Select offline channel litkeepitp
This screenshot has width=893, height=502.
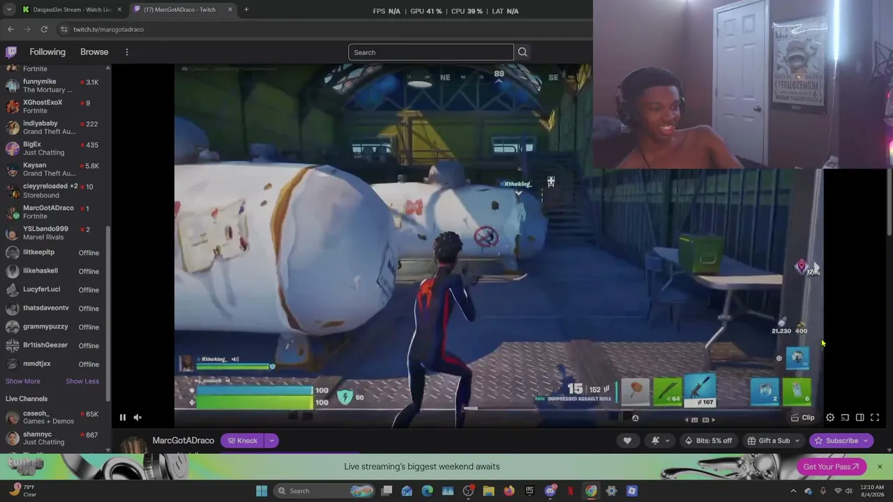click(54, 252)
